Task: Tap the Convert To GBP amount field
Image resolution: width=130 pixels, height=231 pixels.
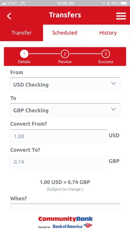Action: click(x=59, y=162)
